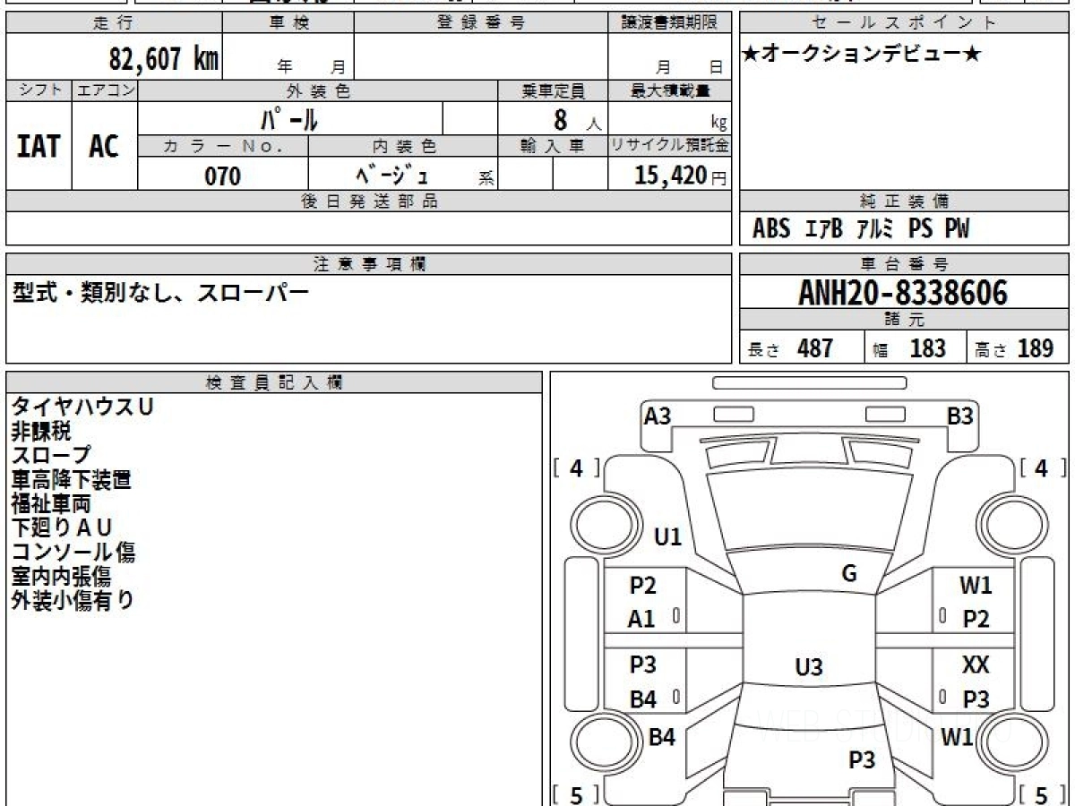Click the B3 damage mark on diagram
1075x806 pixels.
point(960,416)
